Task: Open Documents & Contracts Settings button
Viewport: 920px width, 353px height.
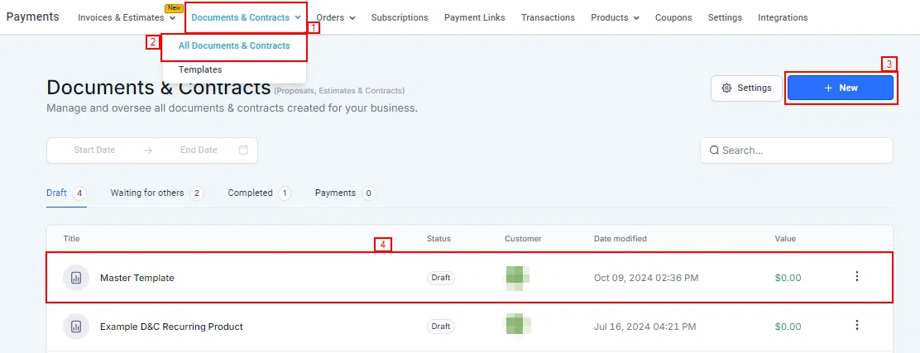Action: (746, 88)
